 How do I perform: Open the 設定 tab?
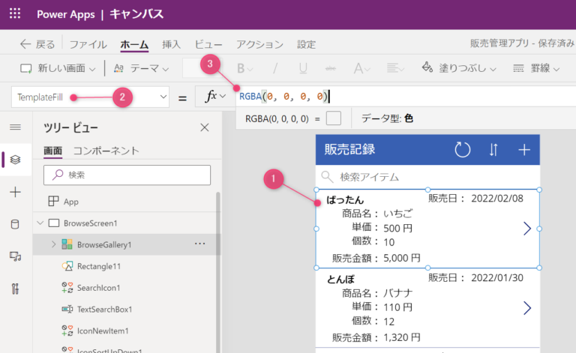[306, 44]
